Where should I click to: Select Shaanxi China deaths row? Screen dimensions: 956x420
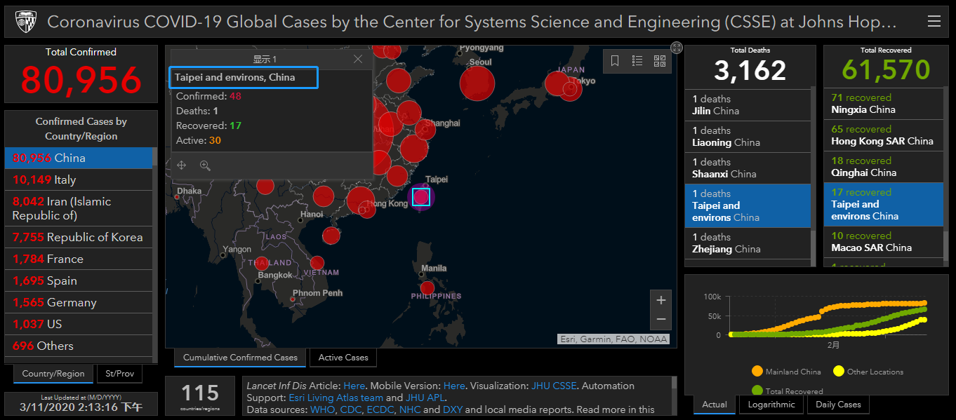(748, 168)
